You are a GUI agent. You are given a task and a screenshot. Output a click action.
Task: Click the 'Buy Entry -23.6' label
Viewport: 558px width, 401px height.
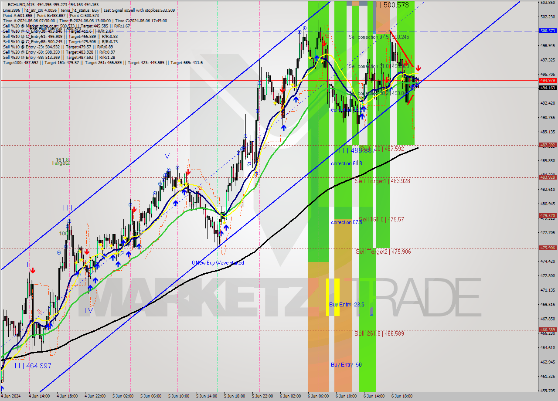pyautogui.click(x=347, y=305)
